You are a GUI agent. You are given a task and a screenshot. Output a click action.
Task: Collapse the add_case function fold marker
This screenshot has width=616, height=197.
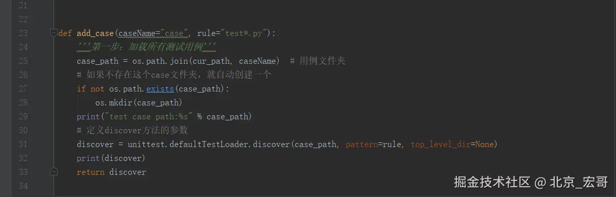point(54,33)
